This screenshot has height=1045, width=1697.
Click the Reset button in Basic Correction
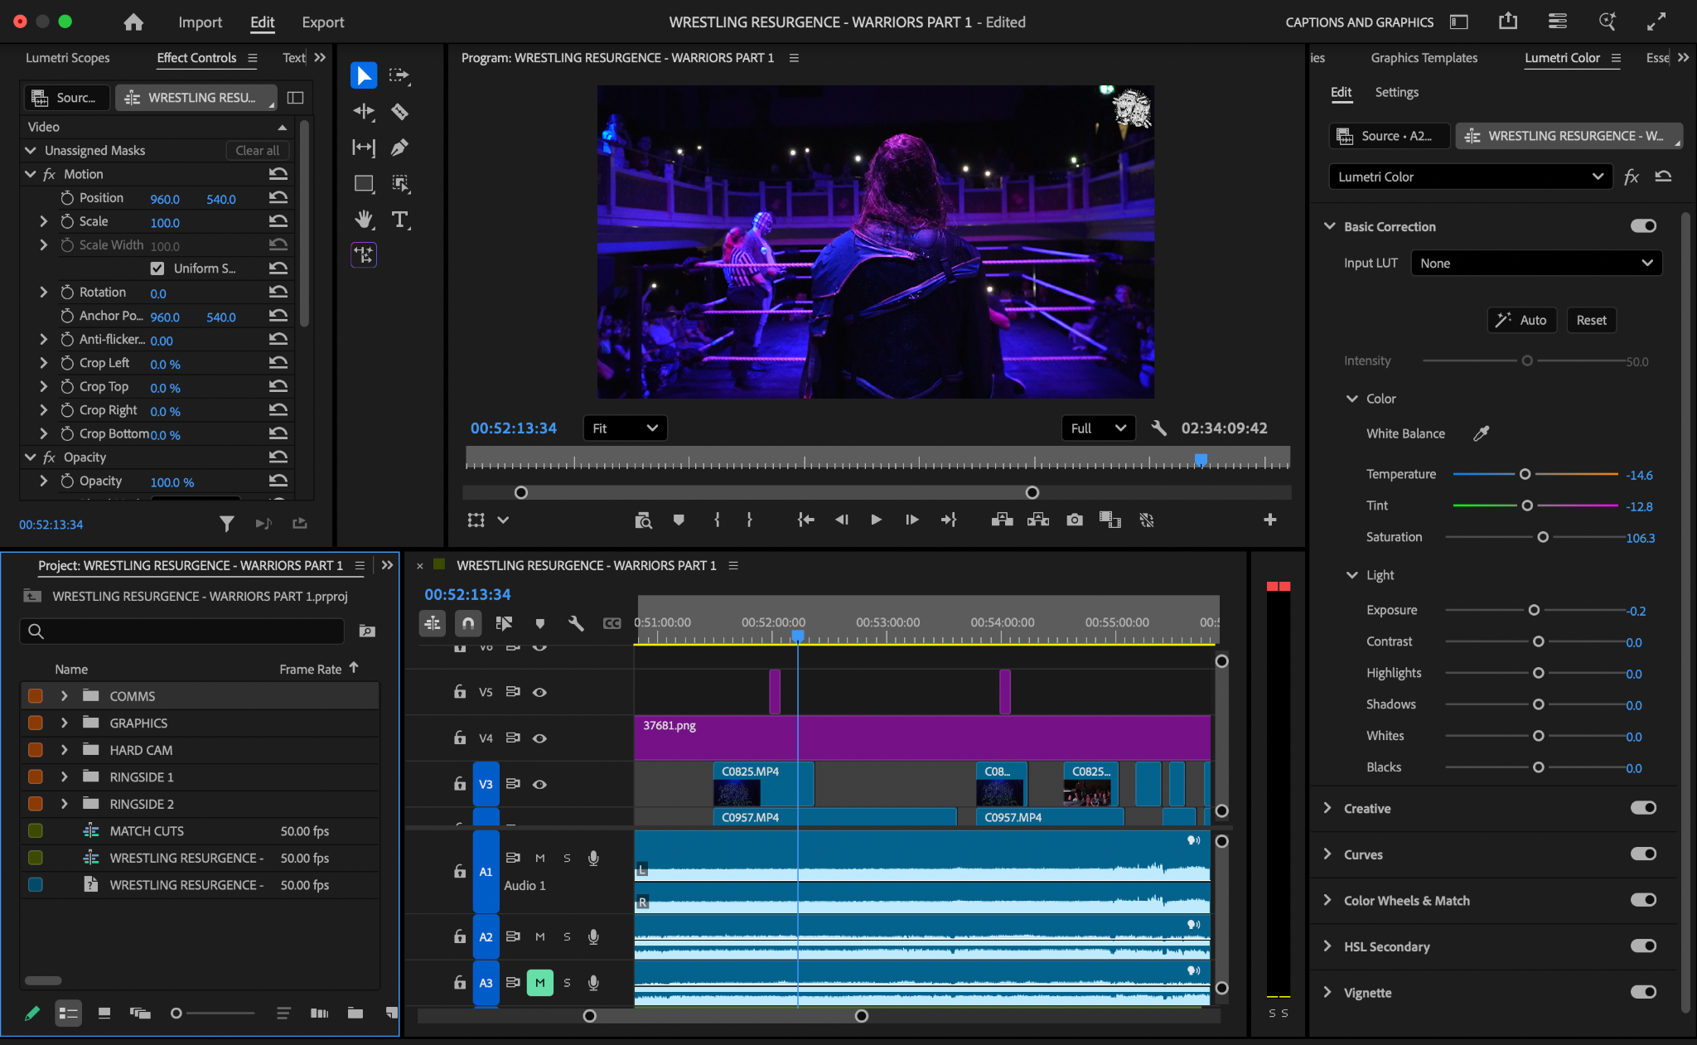tap(1591, 320)
